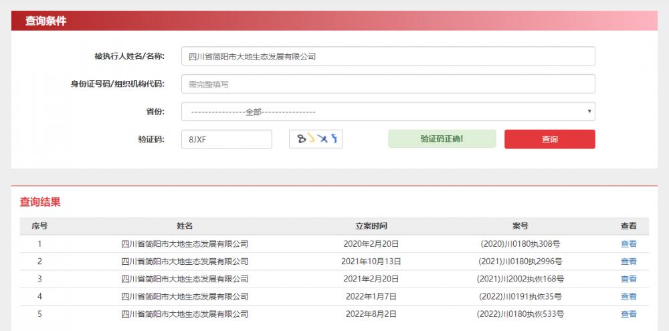
Task: Click the 查询结果 section title
Action: (40, 201)
